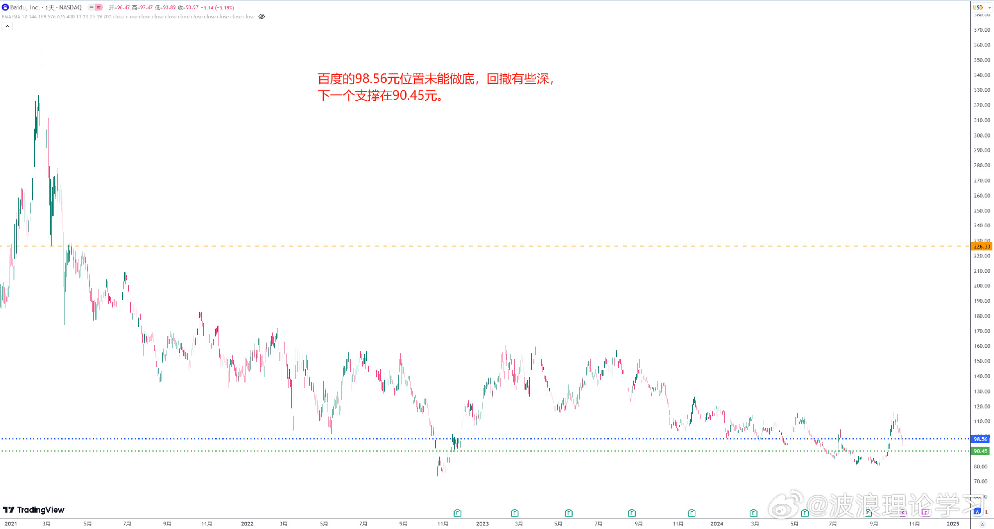Viewport: 994px width, 529px height.
Task: Open the TradingView logo link
Action: pyautogui.click(x=34, y=510)
